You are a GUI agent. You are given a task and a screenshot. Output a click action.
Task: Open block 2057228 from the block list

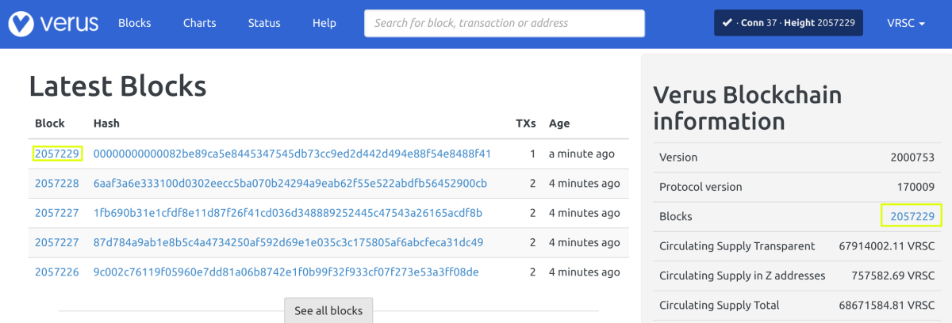(57, 183)
